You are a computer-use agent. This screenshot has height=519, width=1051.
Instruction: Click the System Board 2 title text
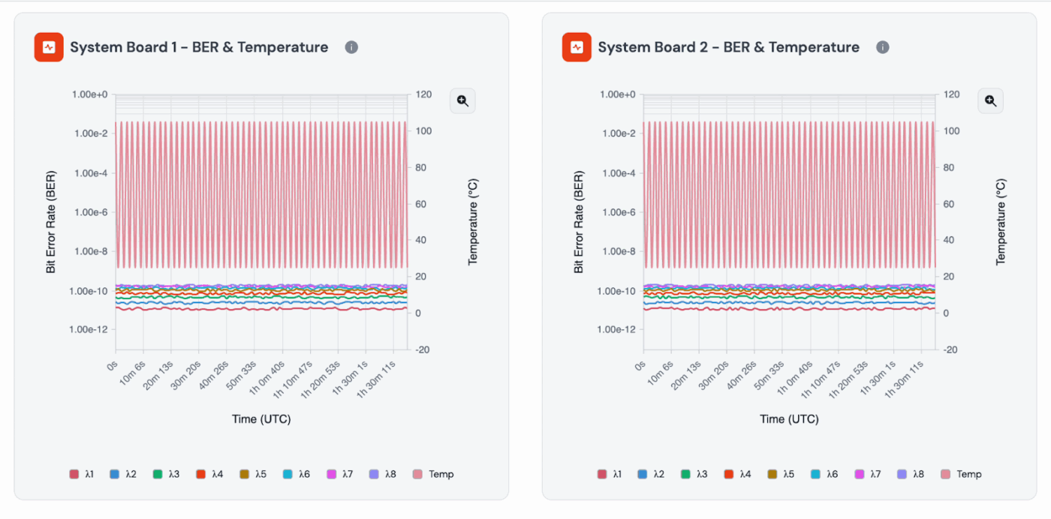(728, 47)
